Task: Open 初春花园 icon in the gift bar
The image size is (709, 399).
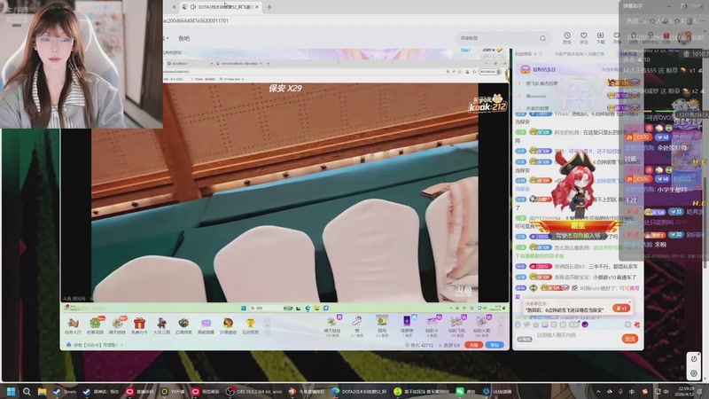Action: tap(95, 325)
